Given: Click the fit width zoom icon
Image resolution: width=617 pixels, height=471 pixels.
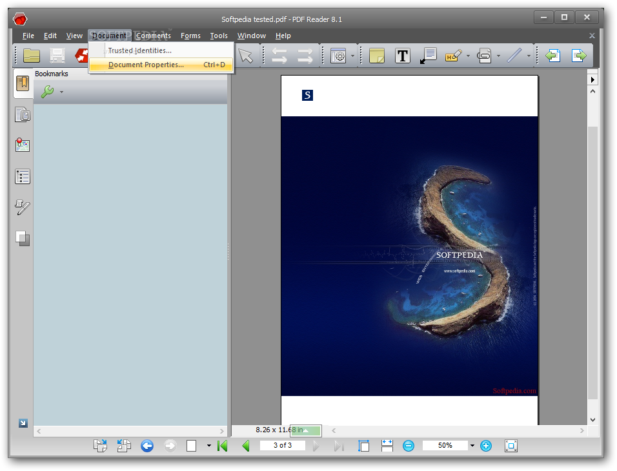Looking at the screenshot, I should pos(387,446).
